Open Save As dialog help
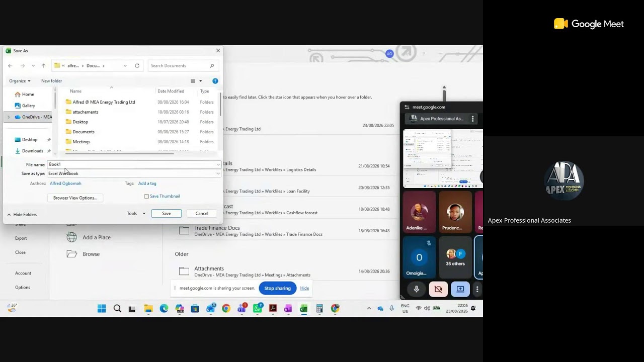This screenshot has height=362, width=644. (215, 81)
